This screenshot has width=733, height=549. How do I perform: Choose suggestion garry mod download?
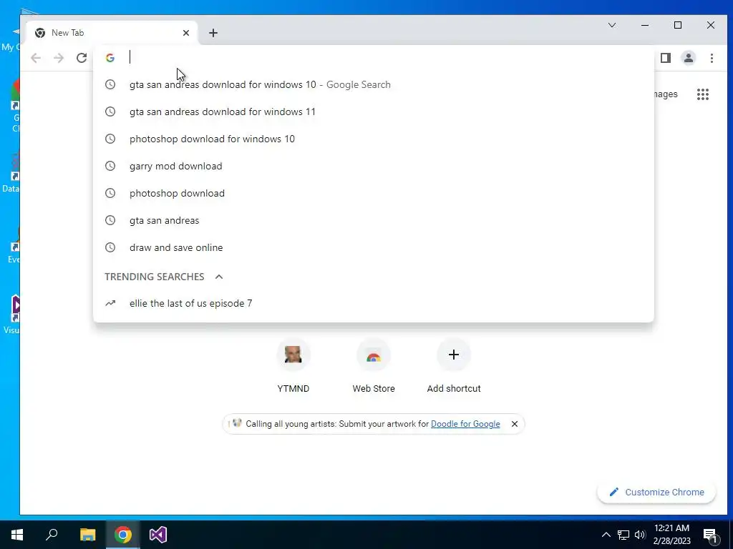tap(374, 166)
